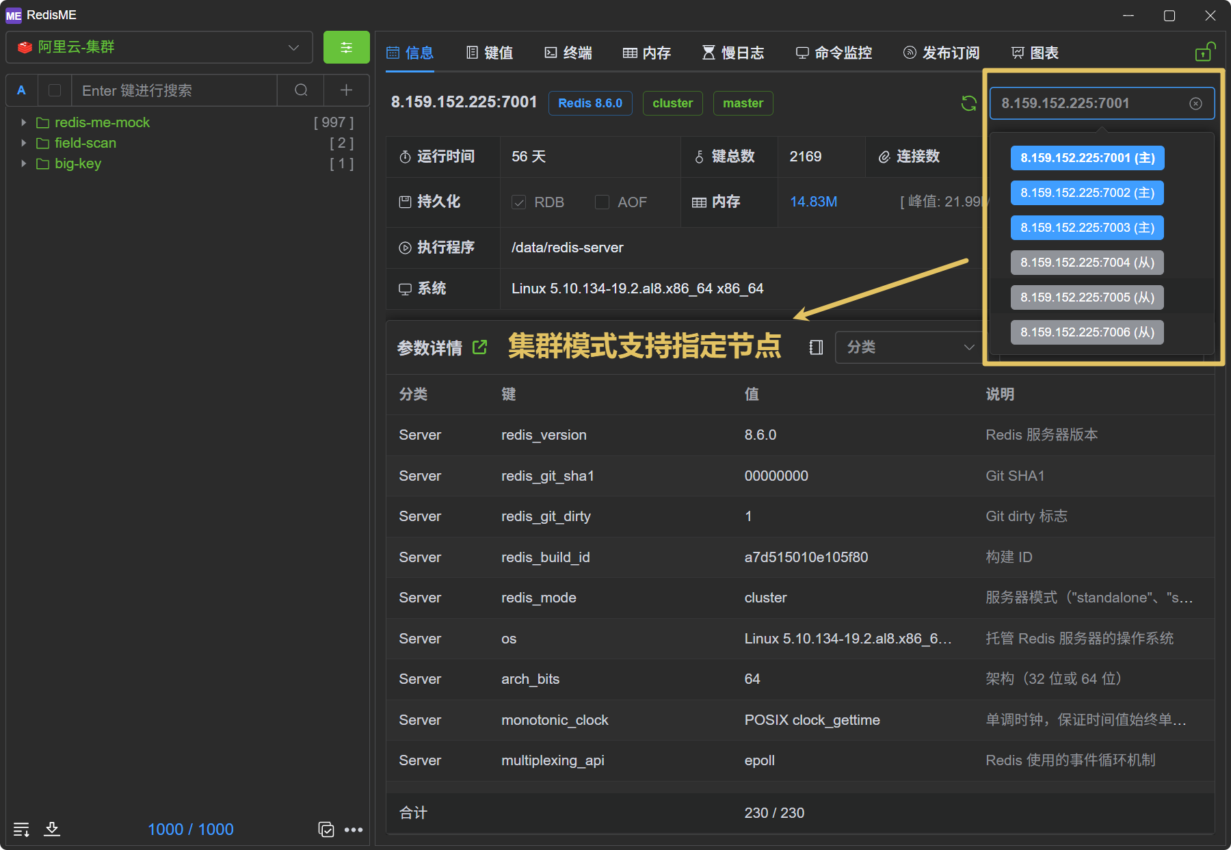
Task: Click the arch_bits key cell
Action: click(531, 679)
